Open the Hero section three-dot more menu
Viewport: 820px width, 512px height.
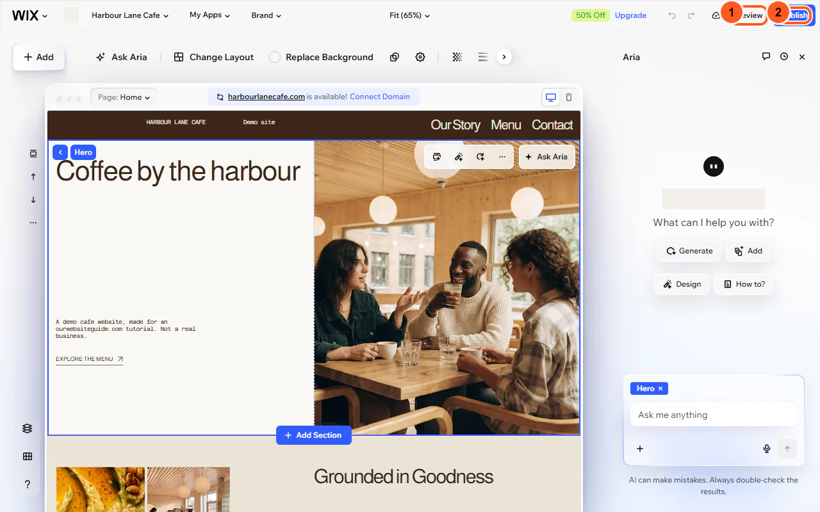point(502,157)
